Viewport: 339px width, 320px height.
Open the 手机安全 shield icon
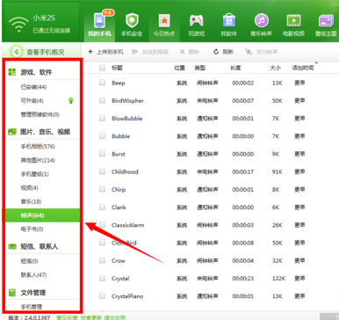tap(132, 21)
